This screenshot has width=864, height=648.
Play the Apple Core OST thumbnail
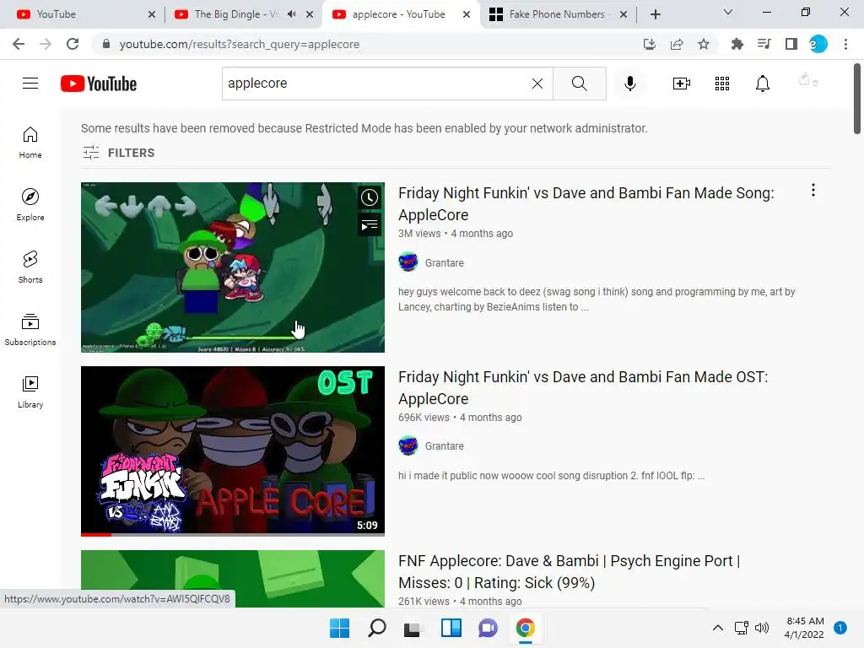coord(233,451)
